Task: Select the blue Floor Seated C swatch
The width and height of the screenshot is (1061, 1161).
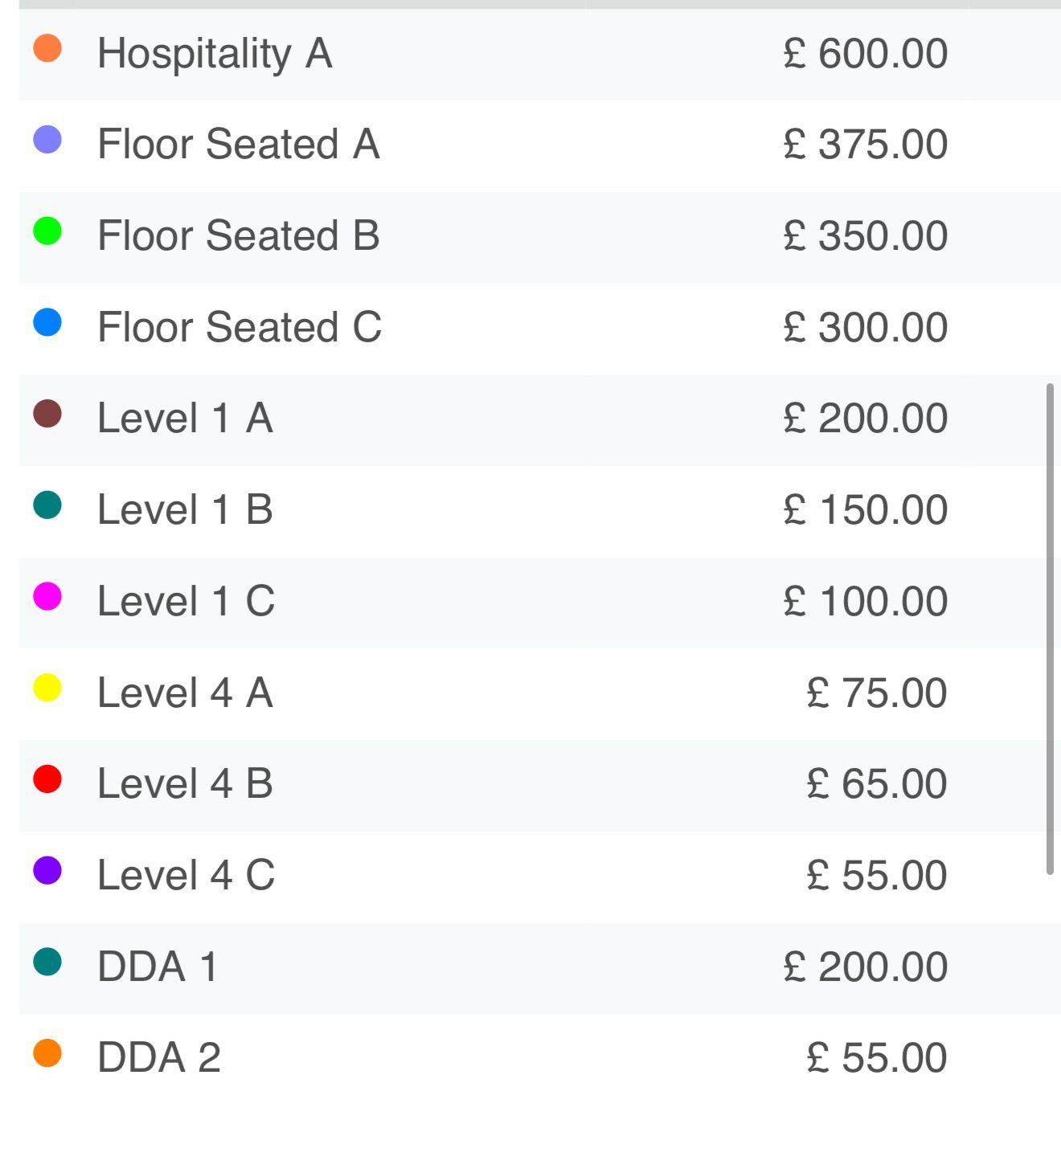Action: [47, 322]
